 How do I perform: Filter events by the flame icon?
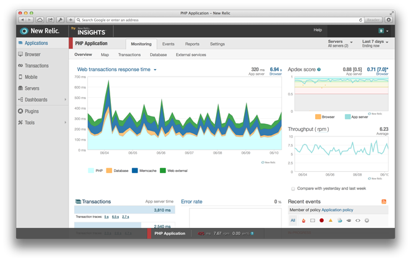coord(303,221)
